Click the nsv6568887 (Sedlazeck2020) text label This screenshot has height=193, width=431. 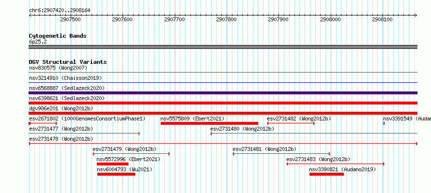[67, 88]
